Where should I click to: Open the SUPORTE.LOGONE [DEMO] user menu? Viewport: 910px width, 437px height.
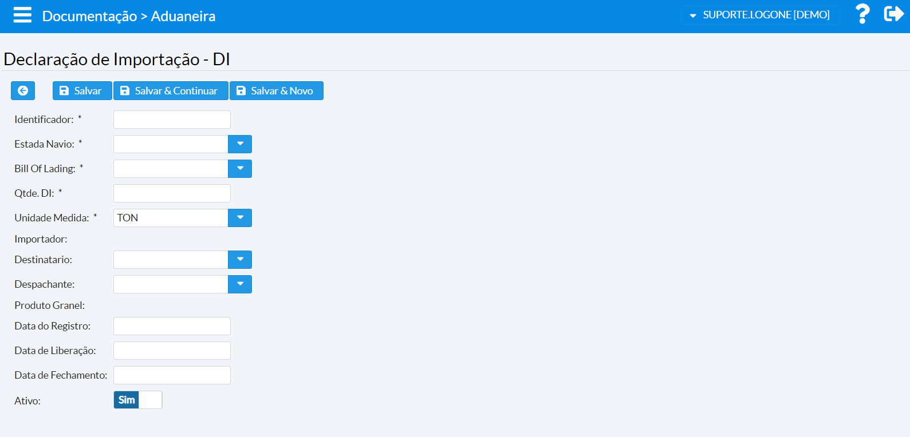pos(760,15)
